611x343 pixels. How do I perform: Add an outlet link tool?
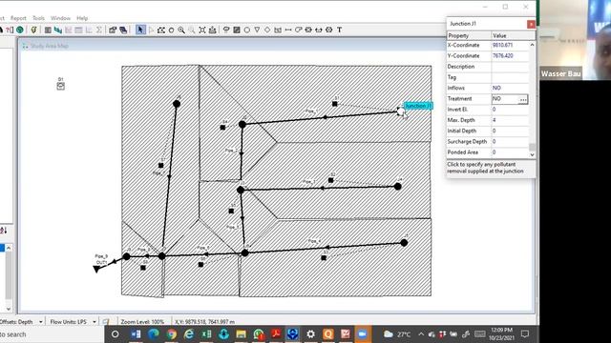328,30
